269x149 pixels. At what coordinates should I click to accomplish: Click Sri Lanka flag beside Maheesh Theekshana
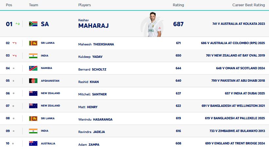pos(33,43)
